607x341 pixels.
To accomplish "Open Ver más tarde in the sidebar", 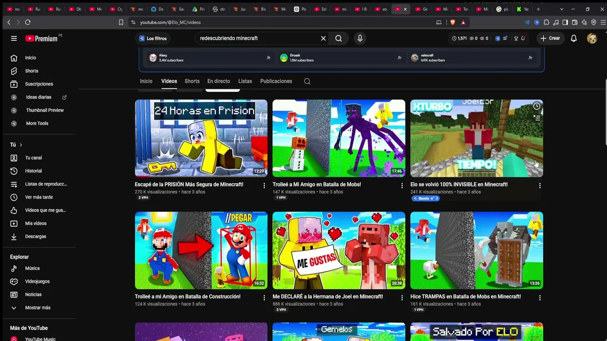I will point(38,197).
